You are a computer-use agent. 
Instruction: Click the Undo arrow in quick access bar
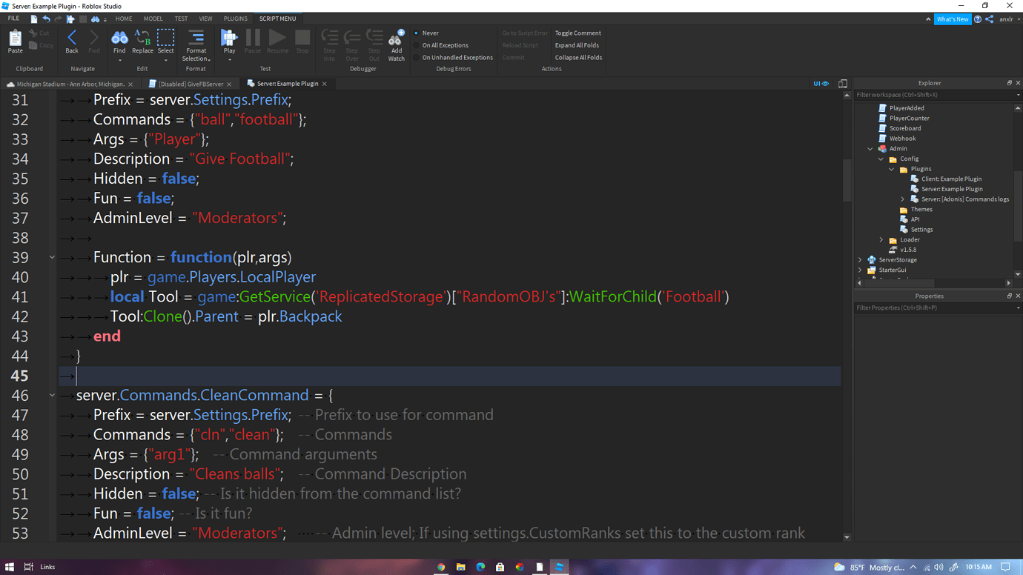click(46, 19)
